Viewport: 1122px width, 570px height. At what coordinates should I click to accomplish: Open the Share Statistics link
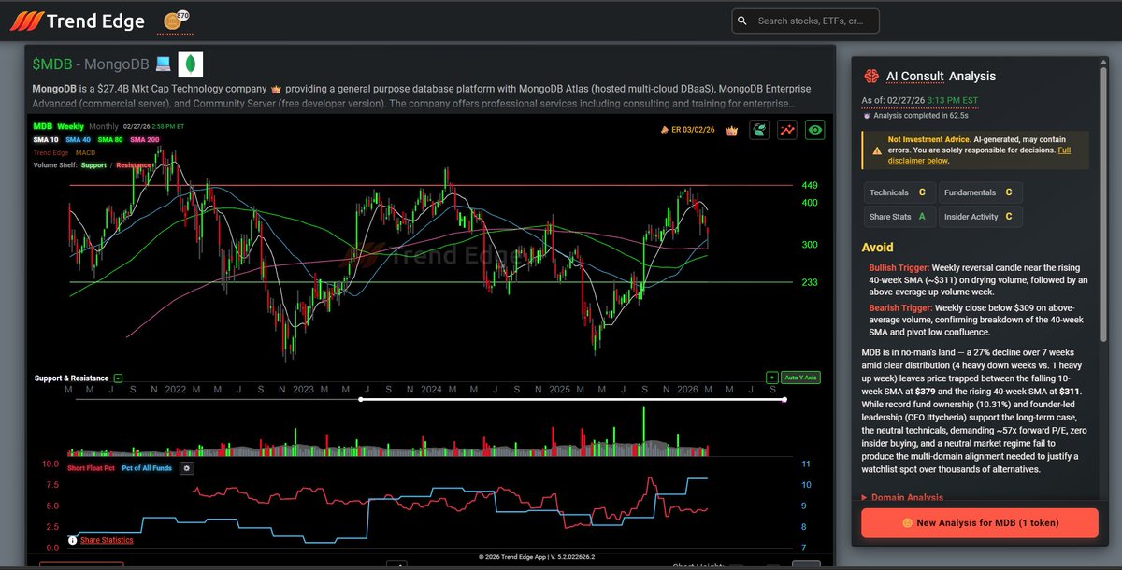(x=107, y=540)
